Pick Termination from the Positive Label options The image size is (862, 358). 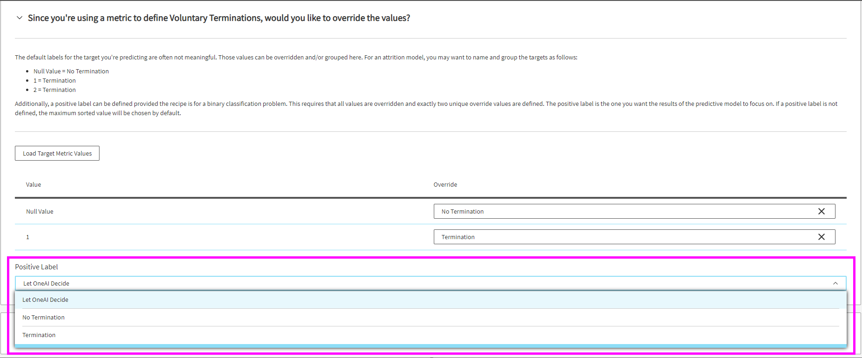(x=39, y=335)
